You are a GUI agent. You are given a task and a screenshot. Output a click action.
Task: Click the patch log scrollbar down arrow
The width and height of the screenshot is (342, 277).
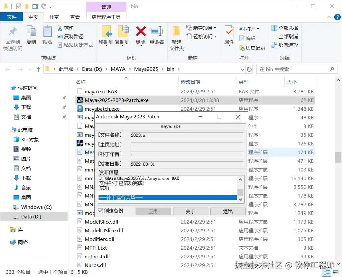coord(240,199)
